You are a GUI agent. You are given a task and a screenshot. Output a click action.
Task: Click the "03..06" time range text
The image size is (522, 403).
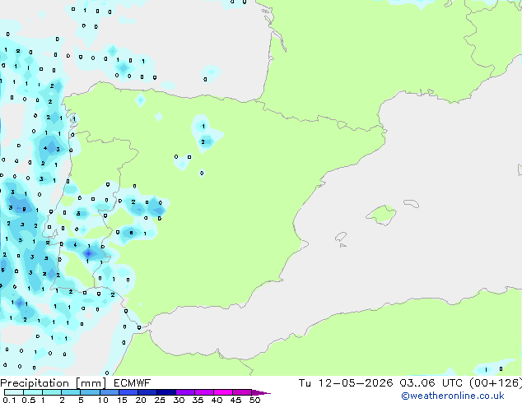tap(417, 383)
